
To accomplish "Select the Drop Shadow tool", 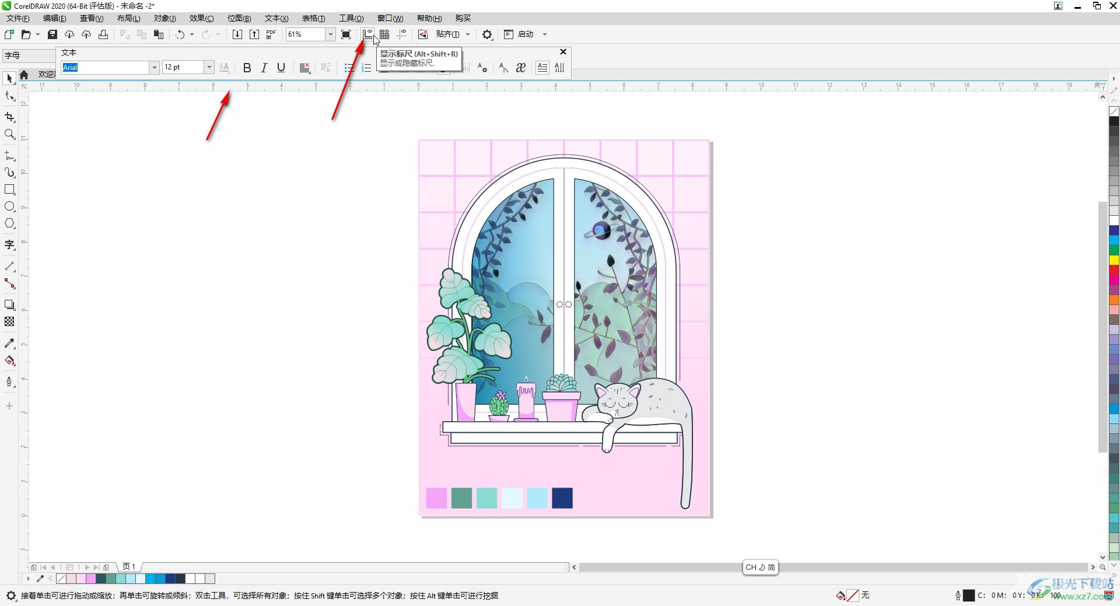I will [x=9, y=304].
